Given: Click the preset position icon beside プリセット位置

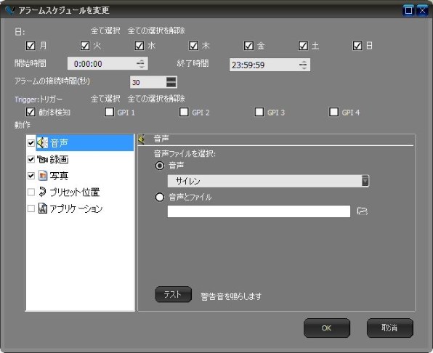Looking at the screenshot, I should 43,192.
